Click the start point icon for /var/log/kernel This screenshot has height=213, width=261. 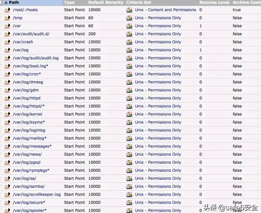7,114
